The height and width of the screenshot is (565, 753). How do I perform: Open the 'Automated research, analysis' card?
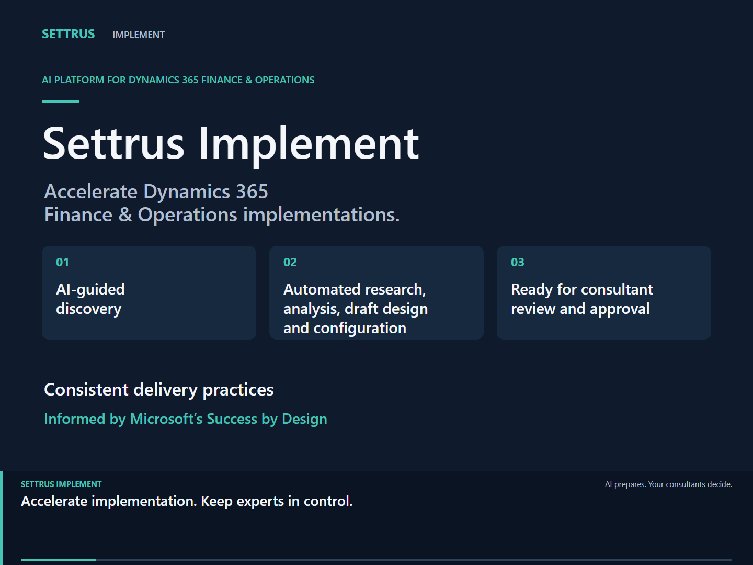tap(376, 292)
